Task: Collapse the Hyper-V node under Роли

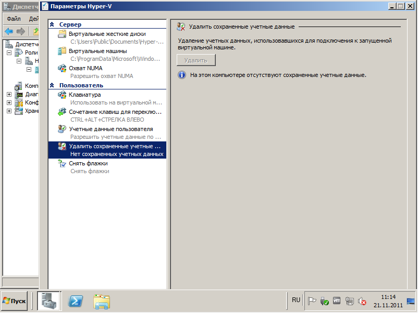Action: (x=19, y=61)
